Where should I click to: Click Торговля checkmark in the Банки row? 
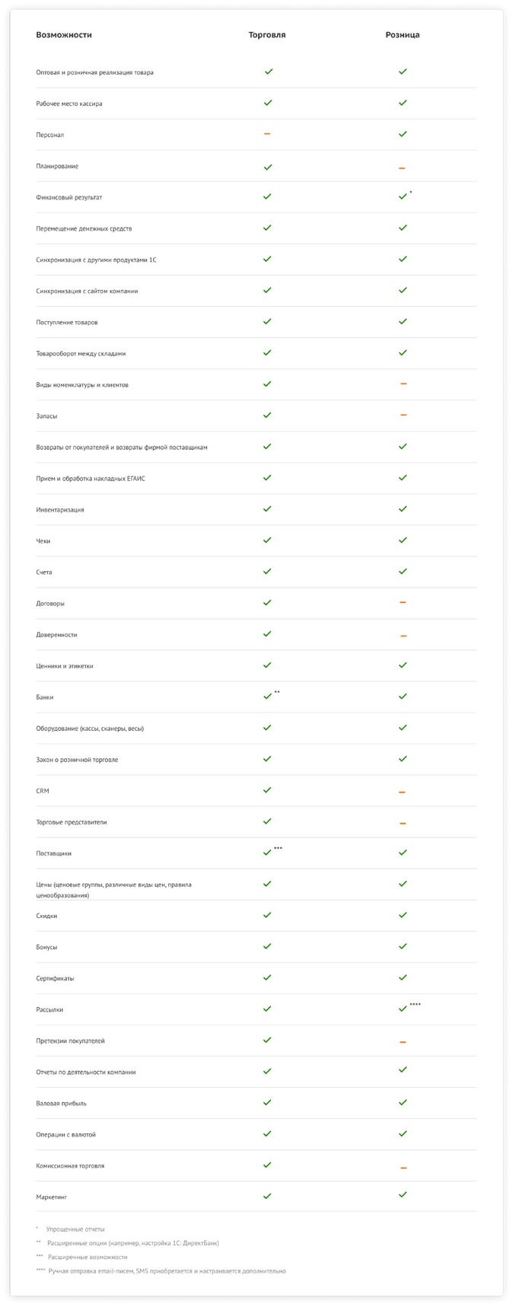[x=267, y=697]
